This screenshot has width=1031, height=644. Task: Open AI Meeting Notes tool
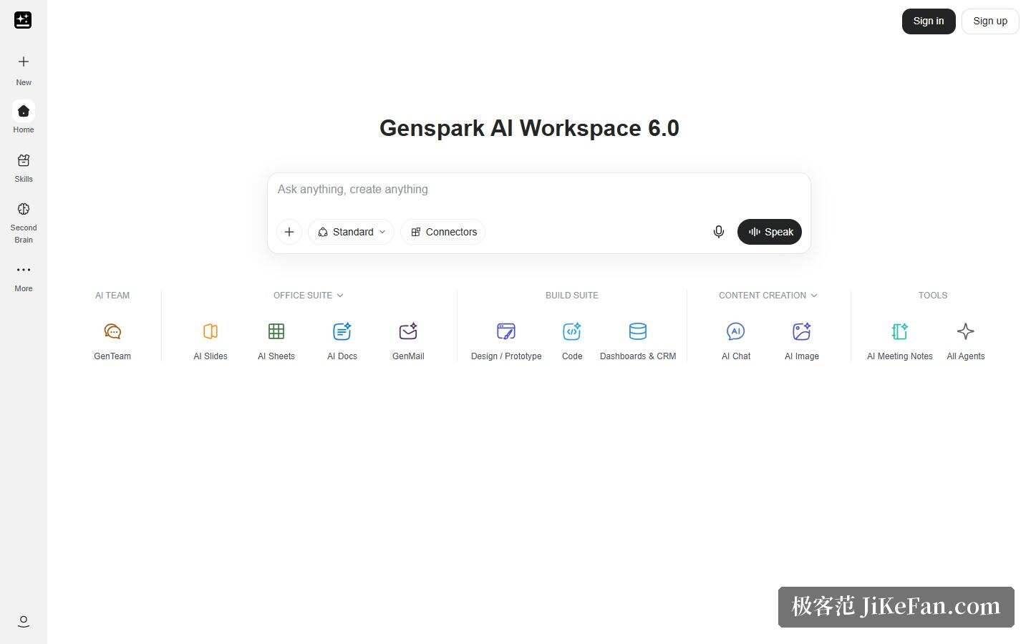click(900, 341)
